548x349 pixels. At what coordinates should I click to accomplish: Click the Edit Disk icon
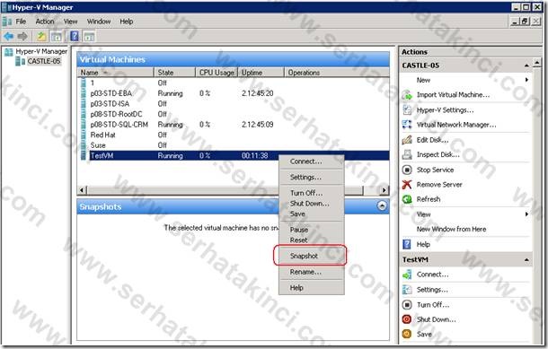point(407,140)
